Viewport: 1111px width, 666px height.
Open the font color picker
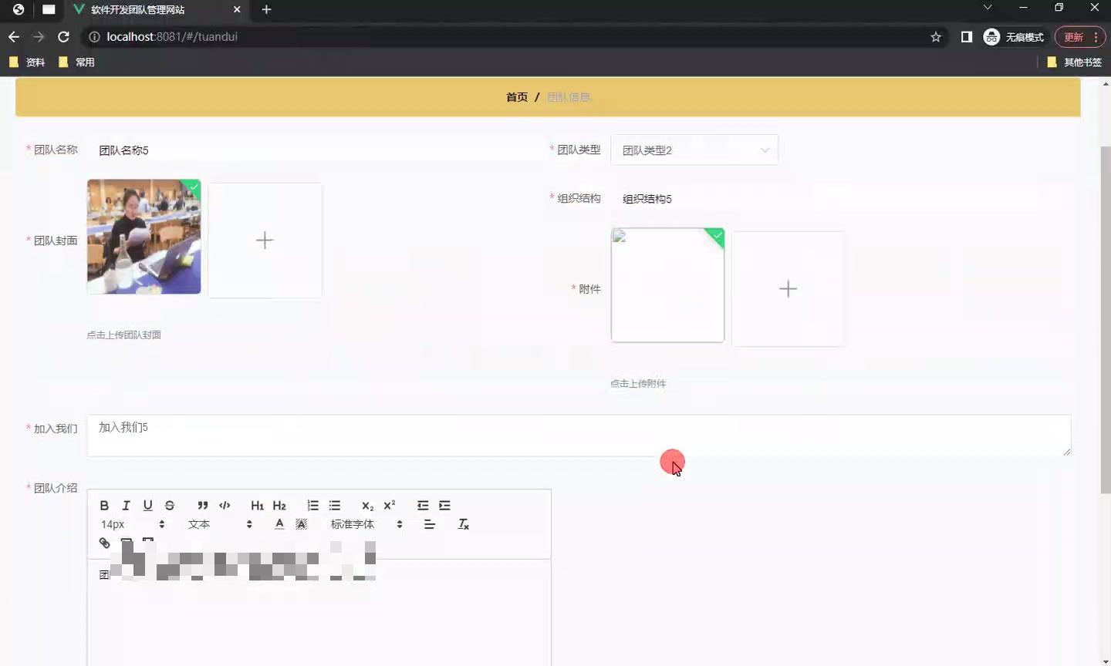tap(279, 524)
